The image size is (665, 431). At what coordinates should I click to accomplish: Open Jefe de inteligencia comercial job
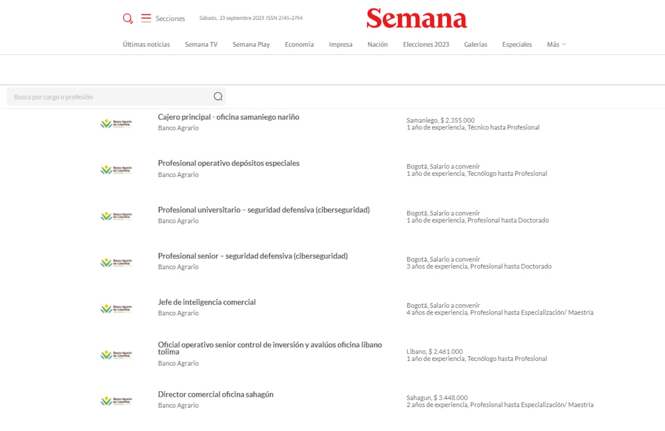point(207,302)
